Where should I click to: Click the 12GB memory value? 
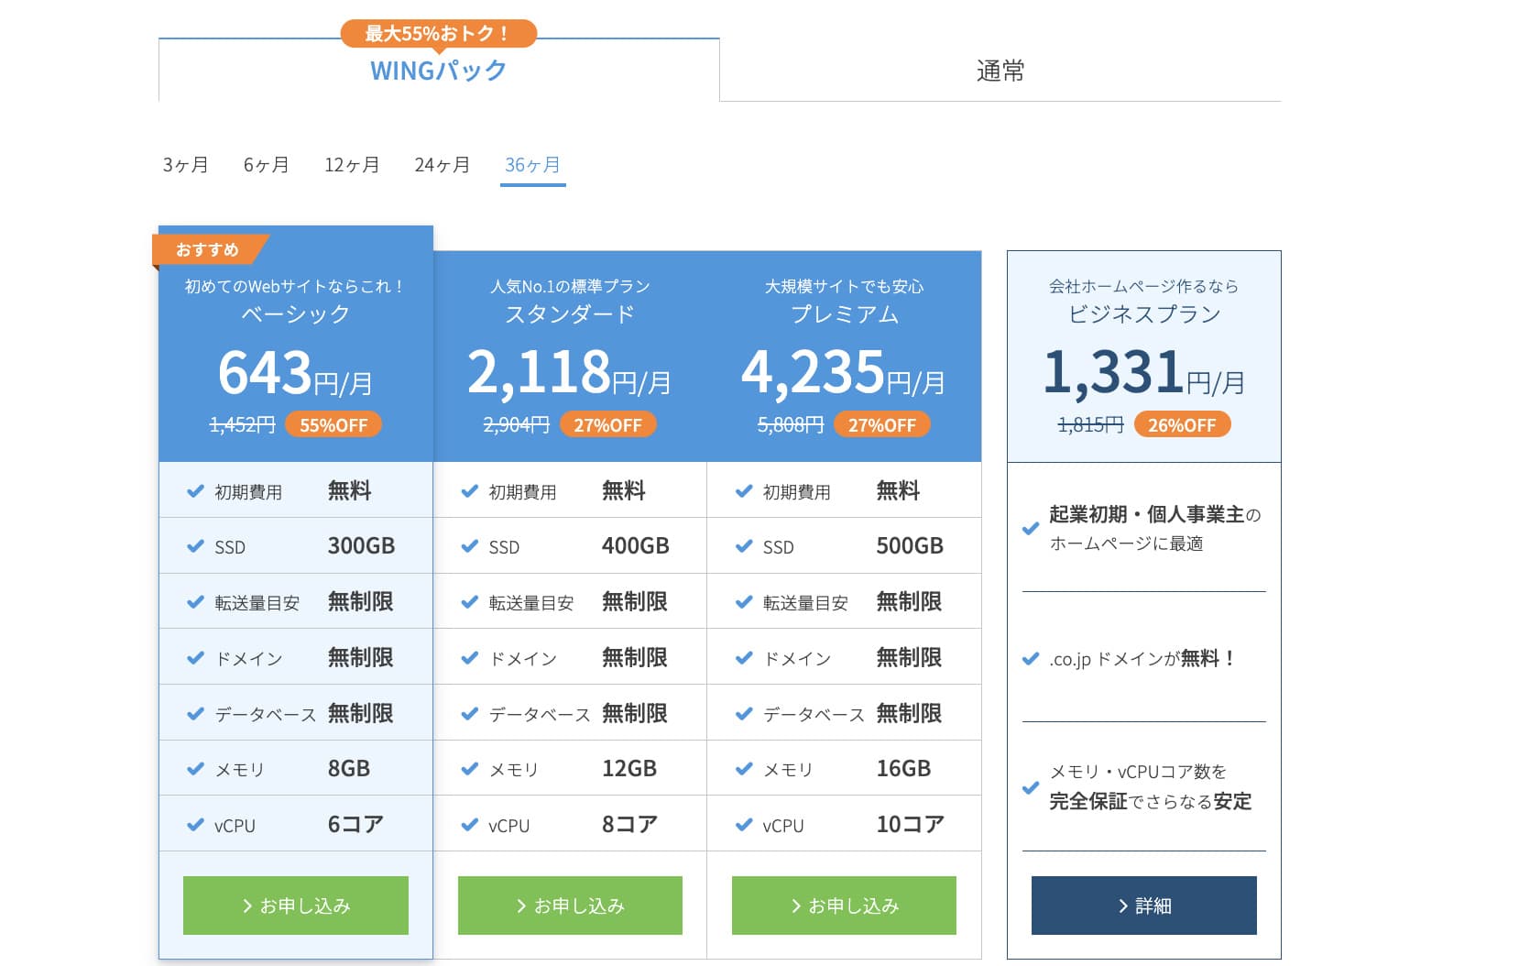(629, 769)
